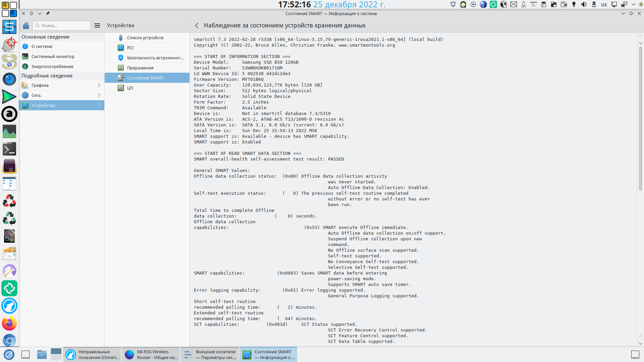The image size is (644, 362).
Task: Open the clipboard icon in system tray
Action: (x=544, y=4)
